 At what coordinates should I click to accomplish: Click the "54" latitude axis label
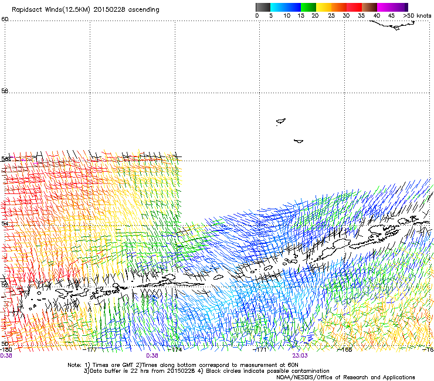point(5,223)
